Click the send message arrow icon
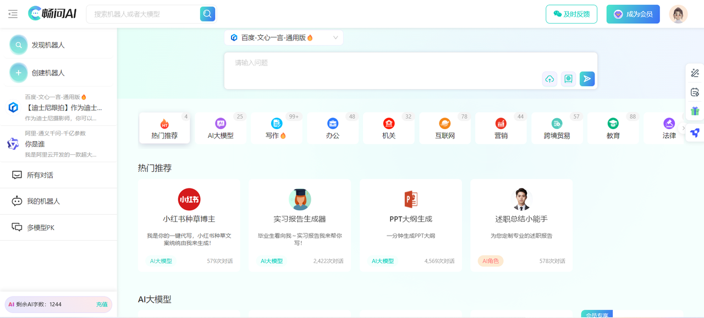Screen dimensions: 704x318 coord(587,79)
